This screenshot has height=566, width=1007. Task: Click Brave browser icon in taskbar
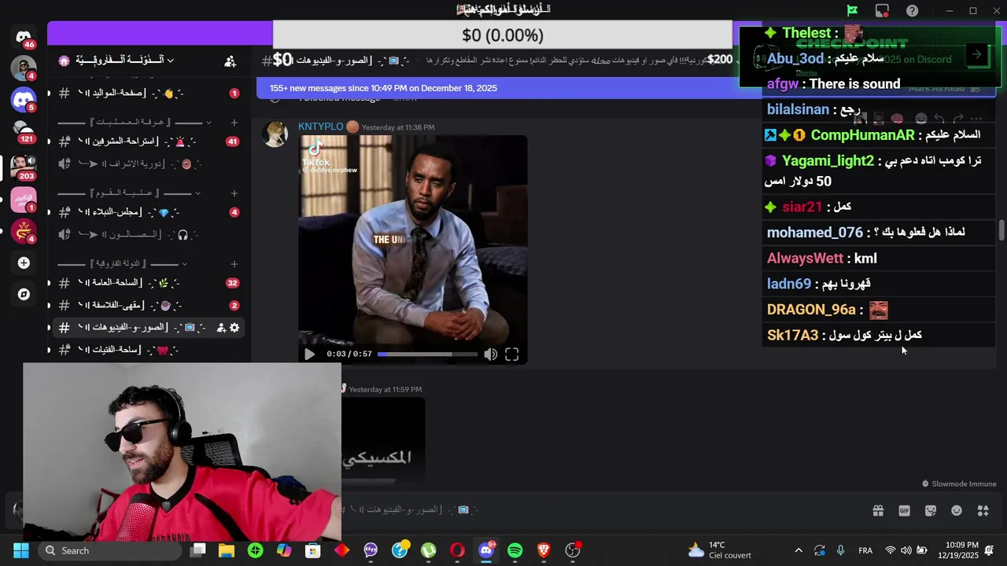pyautogui.click(x=544, y=550)
